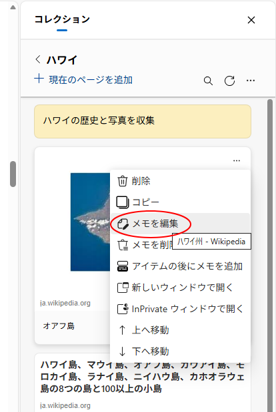Select 上へ移動 menu item
Image resolution: width=276 pixels, height=412 pixels.
tap(180, 330)
